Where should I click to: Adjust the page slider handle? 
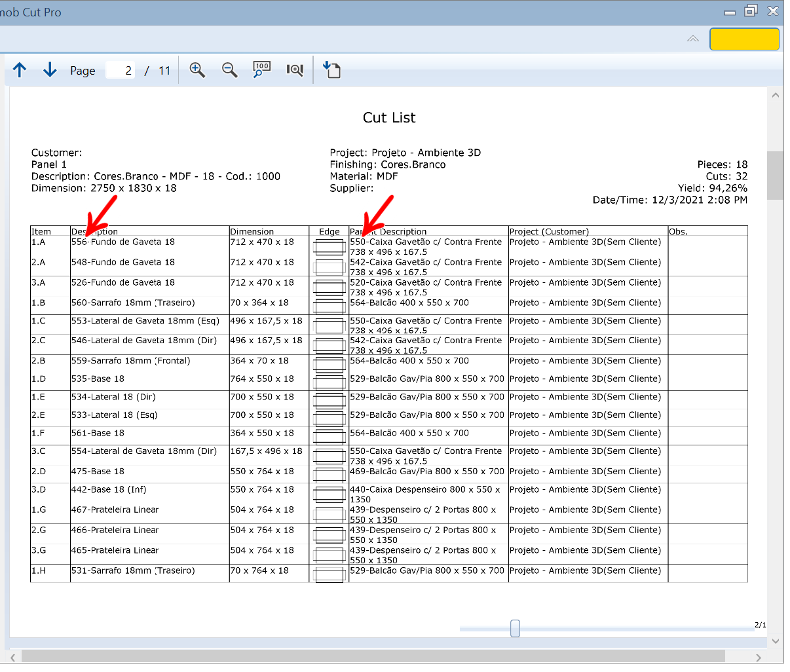(x=515, y=628)
